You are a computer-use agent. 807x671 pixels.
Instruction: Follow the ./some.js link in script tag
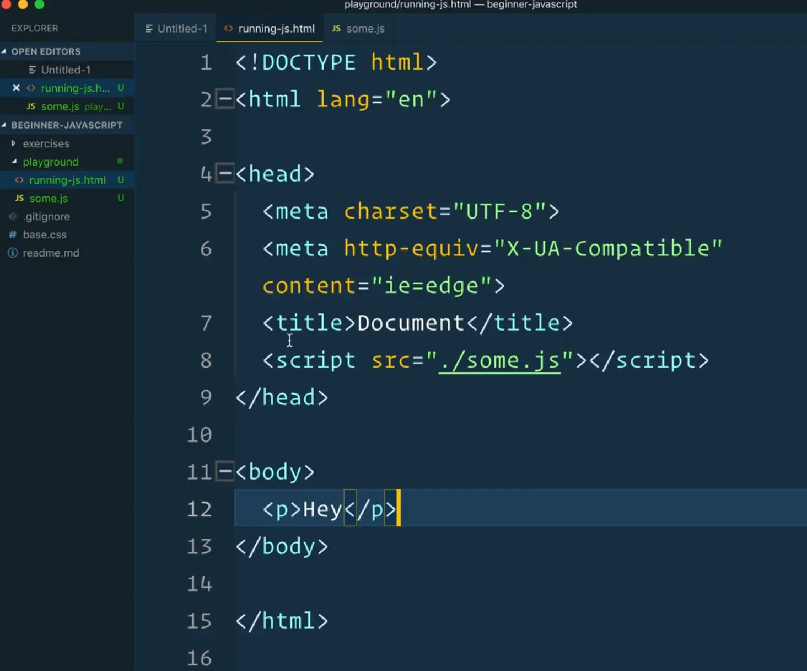499,361
